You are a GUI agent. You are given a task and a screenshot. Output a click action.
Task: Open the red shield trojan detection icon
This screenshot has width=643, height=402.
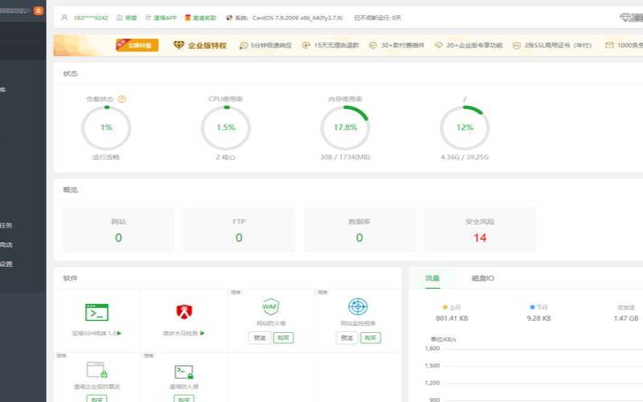click(x=184, y=312)
